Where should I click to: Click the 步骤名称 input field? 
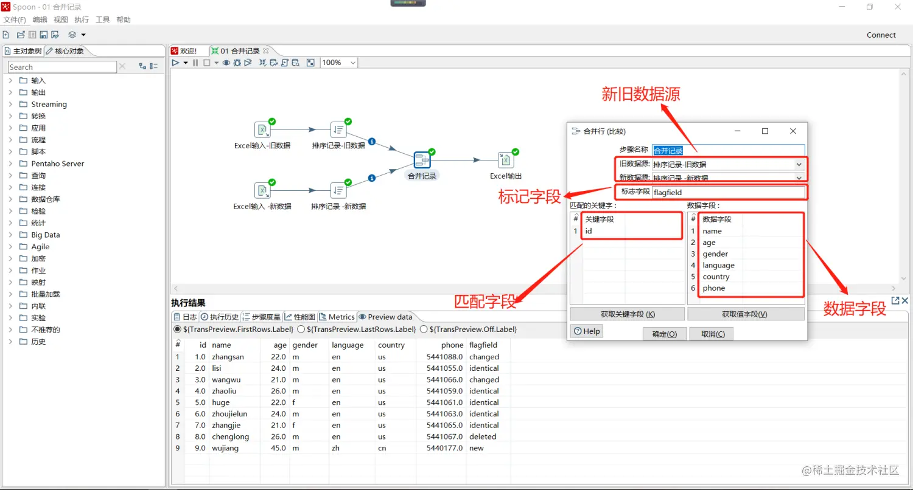click(729, 150)
